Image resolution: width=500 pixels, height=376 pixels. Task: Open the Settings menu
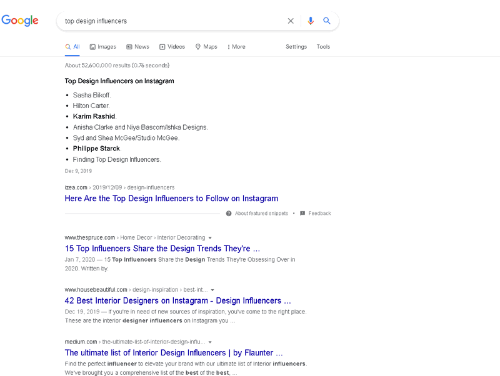pyautogui.click(x=296, y=47)
